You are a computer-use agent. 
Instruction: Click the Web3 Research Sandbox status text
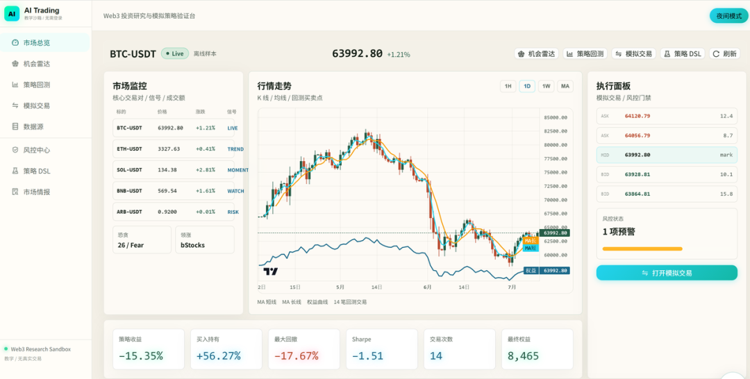tap(41, 349)
